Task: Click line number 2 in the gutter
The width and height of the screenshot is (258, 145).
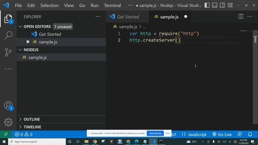Action: click(119, 40)
